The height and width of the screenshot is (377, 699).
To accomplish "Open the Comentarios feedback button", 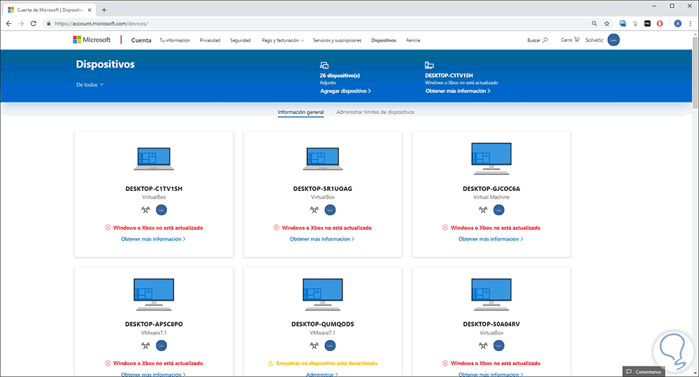I will point(644,371).
